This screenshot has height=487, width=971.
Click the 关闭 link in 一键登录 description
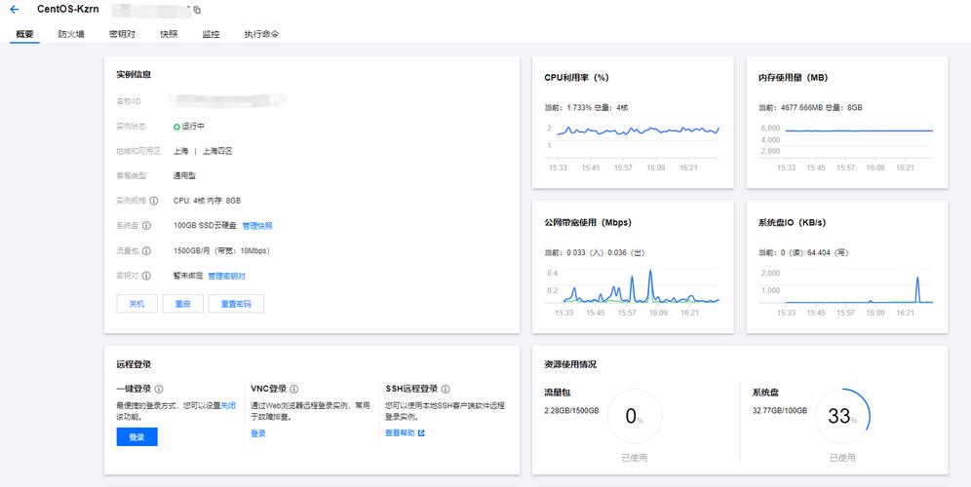click(228, 406)
